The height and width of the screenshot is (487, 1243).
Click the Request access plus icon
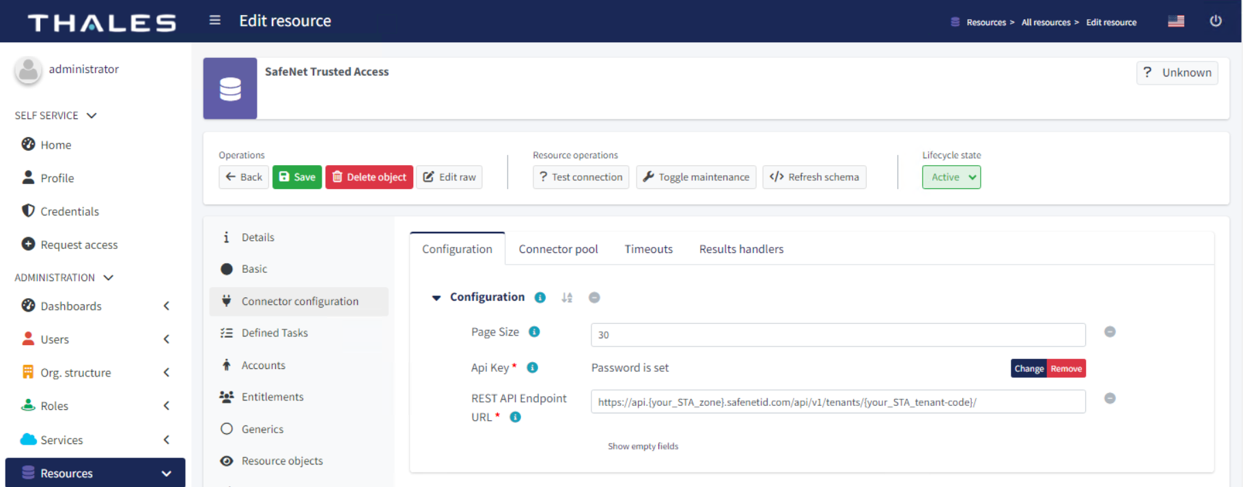tap(28, 243)
